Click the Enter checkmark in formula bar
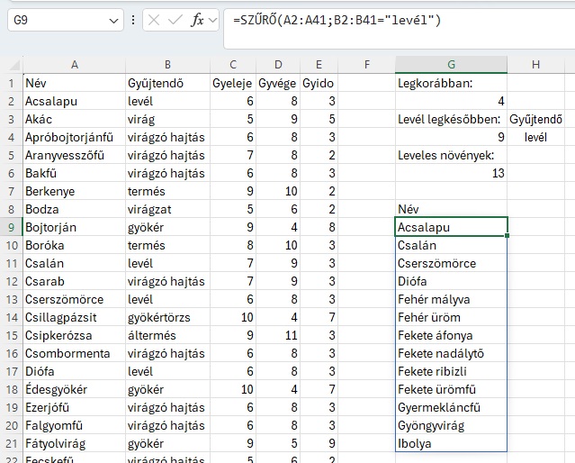 point(175,20)
